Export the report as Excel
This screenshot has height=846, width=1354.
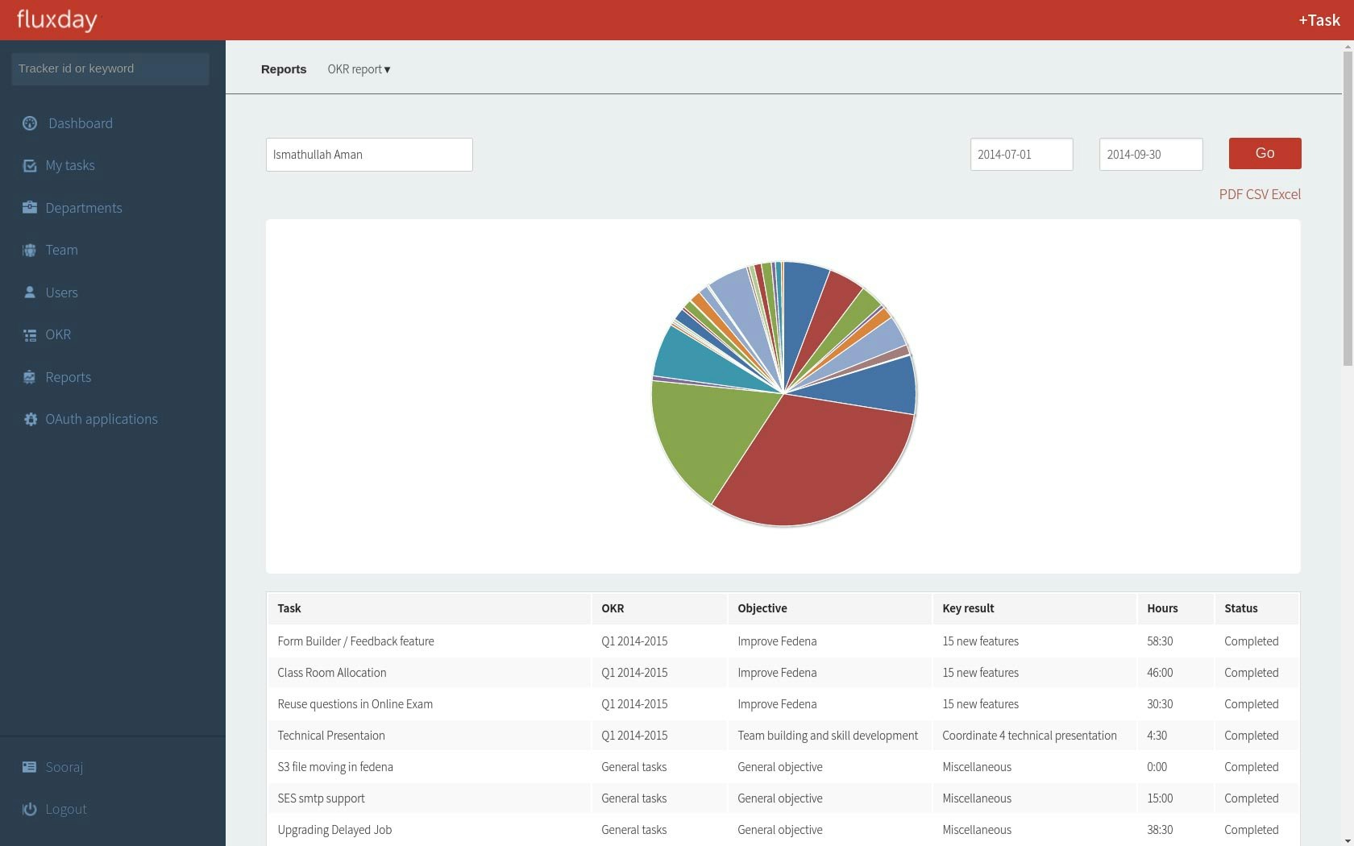pos(1286,194)
